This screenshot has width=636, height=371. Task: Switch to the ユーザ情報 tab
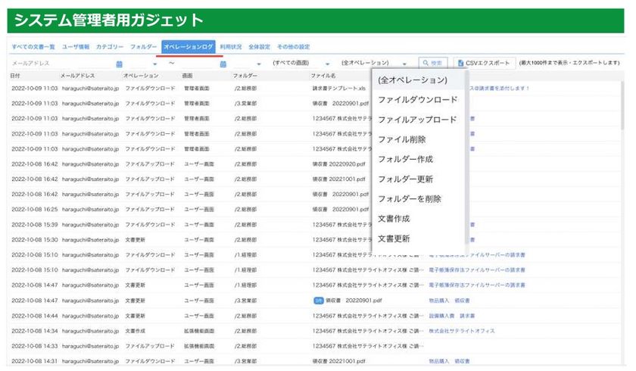[x=76, y=47]
